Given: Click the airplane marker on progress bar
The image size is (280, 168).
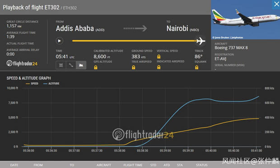Looking at the screenshot, I should 201,41.
